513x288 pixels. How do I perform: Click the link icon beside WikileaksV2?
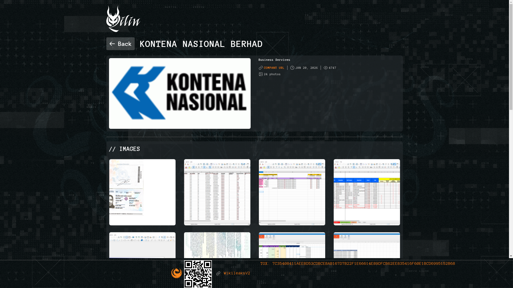tap(218, 273)
